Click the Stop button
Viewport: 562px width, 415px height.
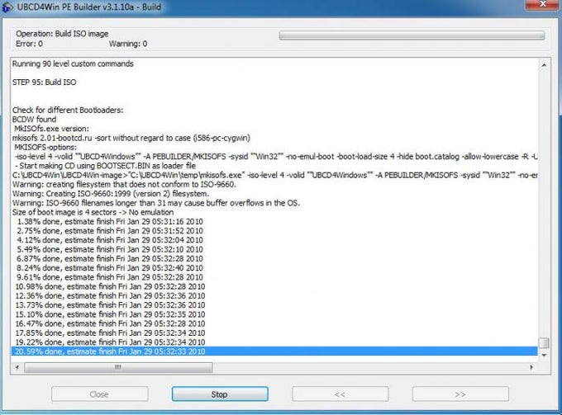point(220,394)
